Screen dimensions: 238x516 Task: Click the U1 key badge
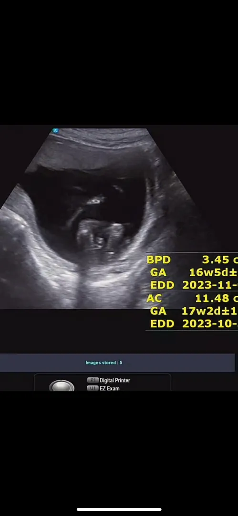tap(93, 388)
